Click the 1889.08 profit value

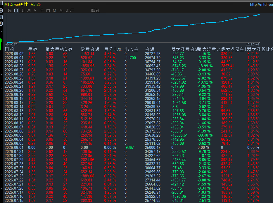[x=88, y=176]
